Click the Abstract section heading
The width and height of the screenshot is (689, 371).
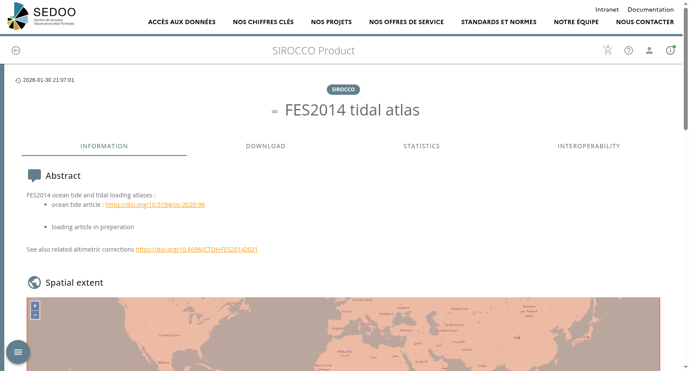pos(63,176)
